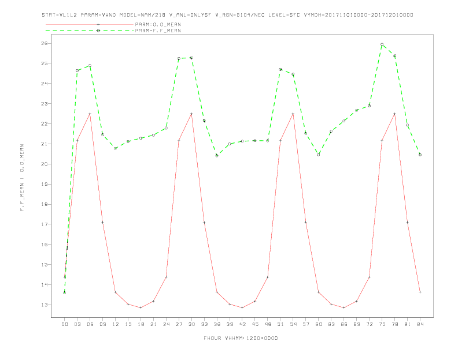458x353 pixels.
Task: Click x-axis tick label 75
Action: coord(382,324)
